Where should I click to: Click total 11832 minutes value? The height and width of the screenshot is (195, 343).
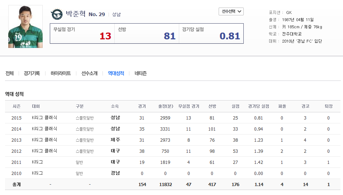coord(166,185)
